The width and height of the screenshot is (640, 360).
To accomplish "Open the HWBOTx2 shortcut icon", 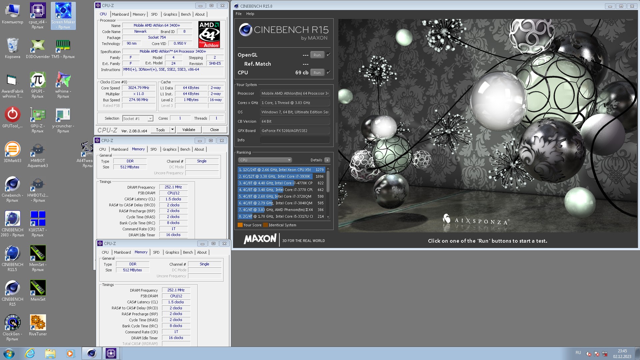I will (x=38, y=190).
